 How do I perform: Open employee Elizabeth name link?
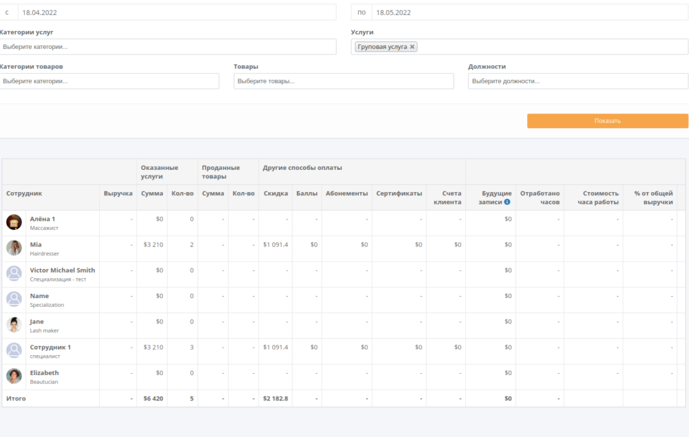tap(44, 373)
